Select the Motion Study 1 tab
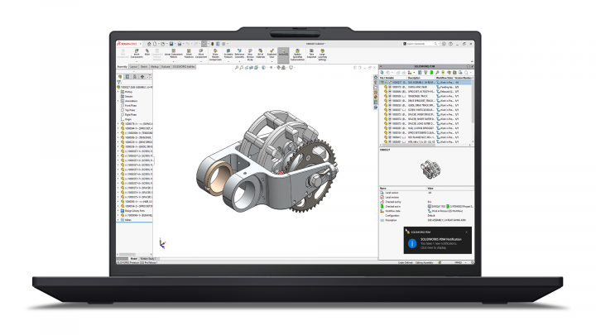Image resolution: width=596 pixels, height=335 pixels. point(149,257)
